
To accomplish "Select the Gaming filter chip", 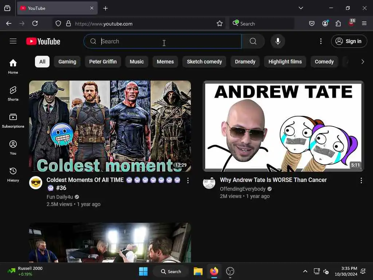I will (x=67, y=62).
